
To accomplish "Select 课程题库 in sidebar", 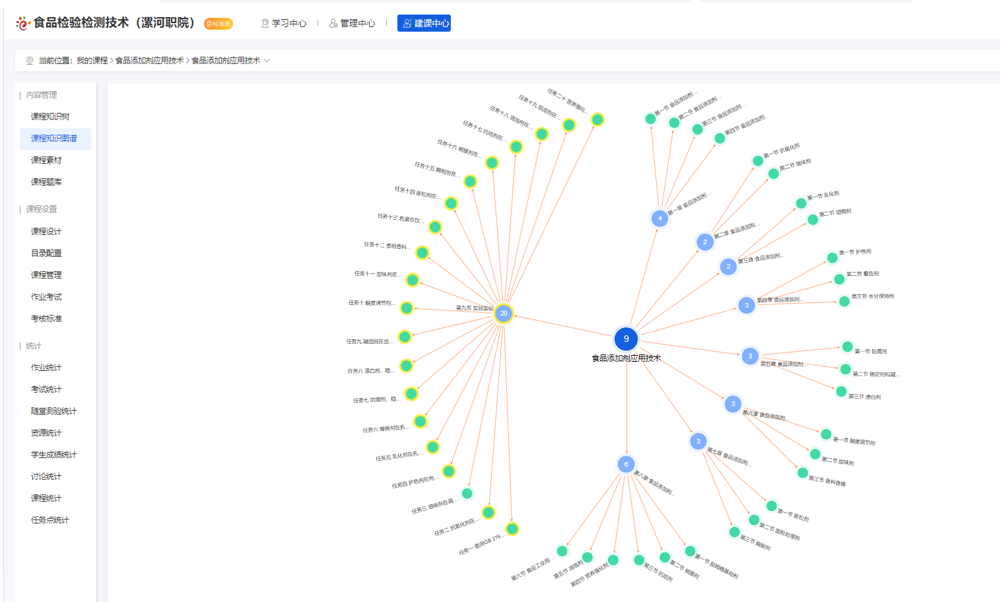I will (46, 182).
